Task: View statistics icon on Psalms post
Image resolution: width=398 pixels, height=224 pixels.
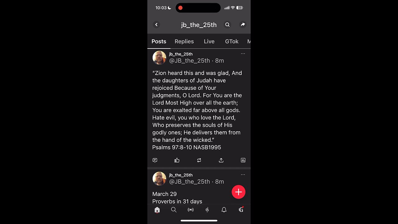Action: (243, 160)
